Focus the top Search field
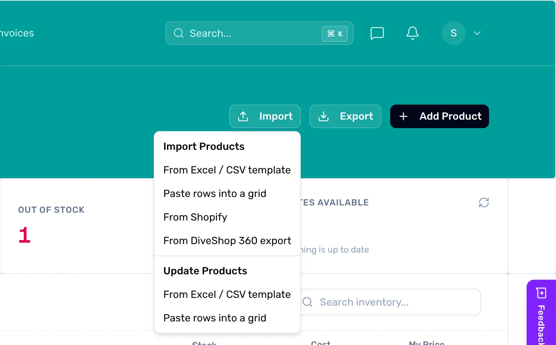The height and width of the screenshot is (345, 556). click(259, 33)
